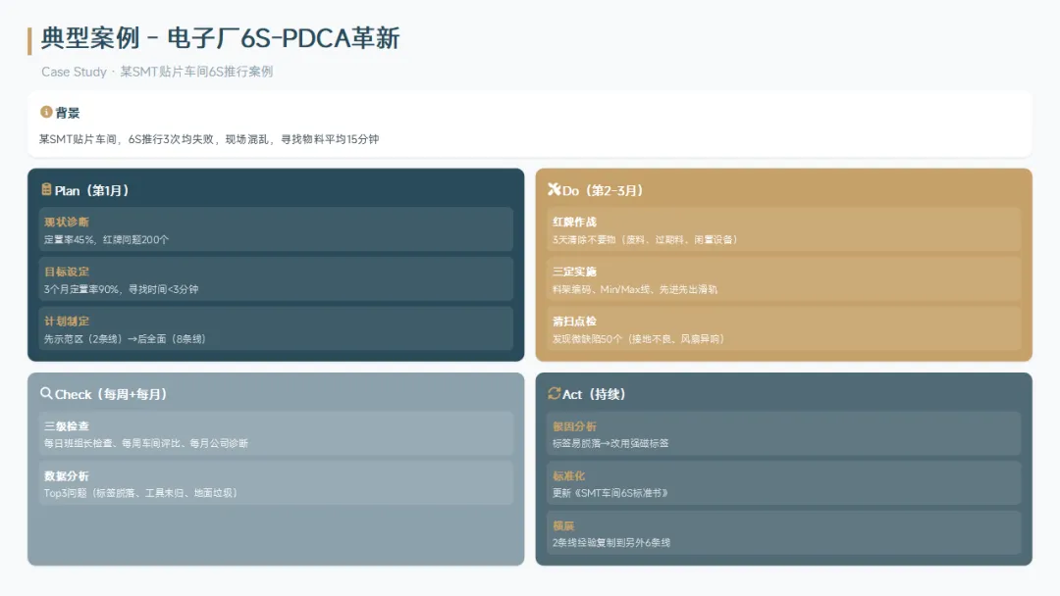Image resolution: width=1060 pixels, height=596 pixels.
Task: Click the clipboard icon next to Plan
Action: pyautogui.click(x=46, y=189)
